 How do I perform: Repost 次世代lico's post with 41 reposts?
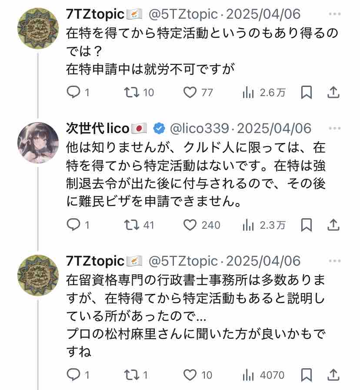click(130, 225)
